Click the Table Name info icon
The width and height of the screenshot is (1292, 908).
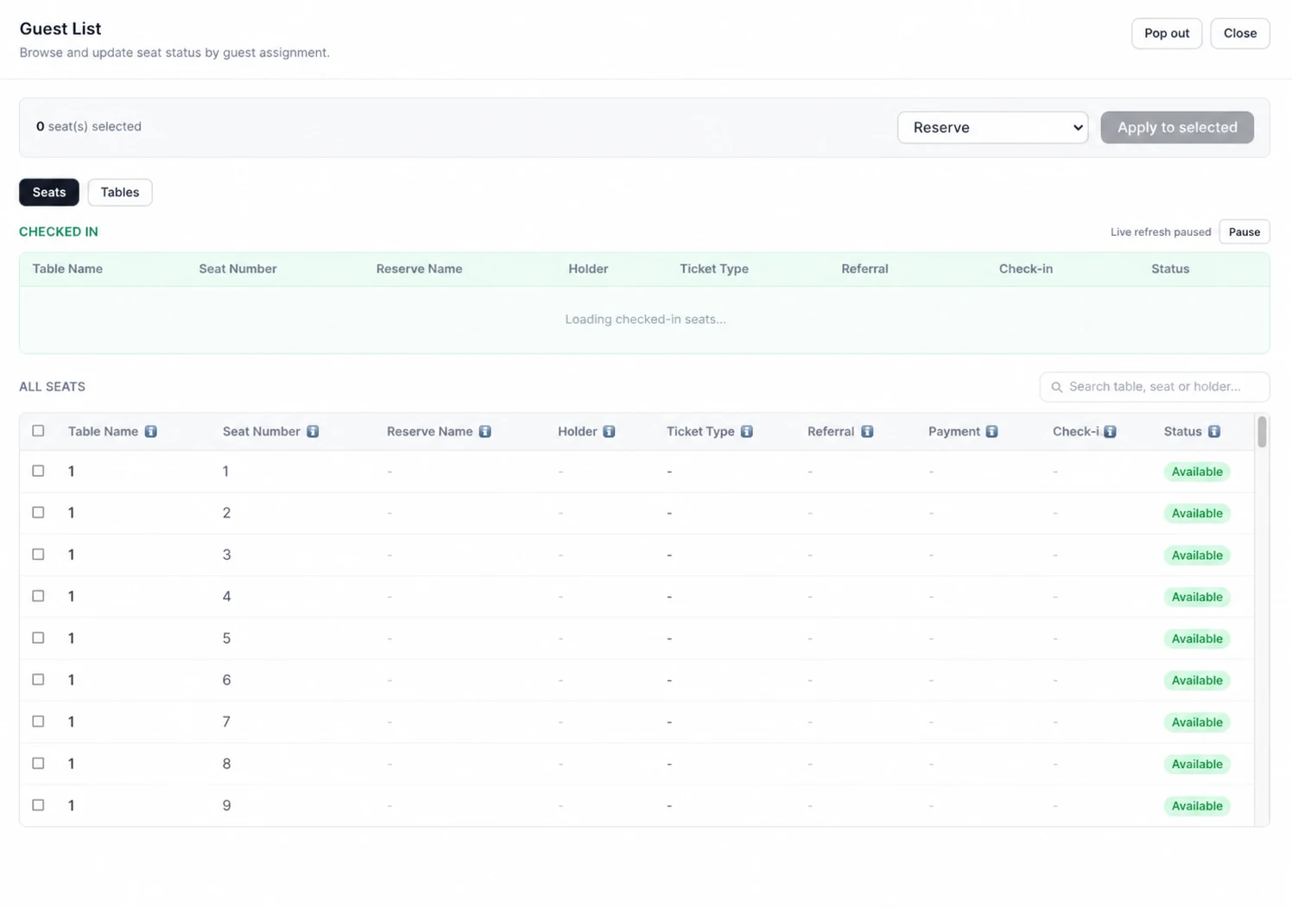(x=151, y=431)
